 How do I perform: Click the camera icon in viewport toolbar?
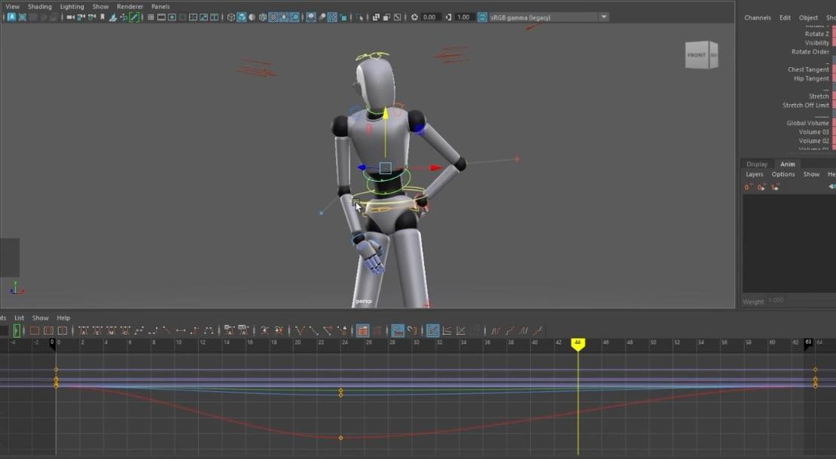click(70, 17)
